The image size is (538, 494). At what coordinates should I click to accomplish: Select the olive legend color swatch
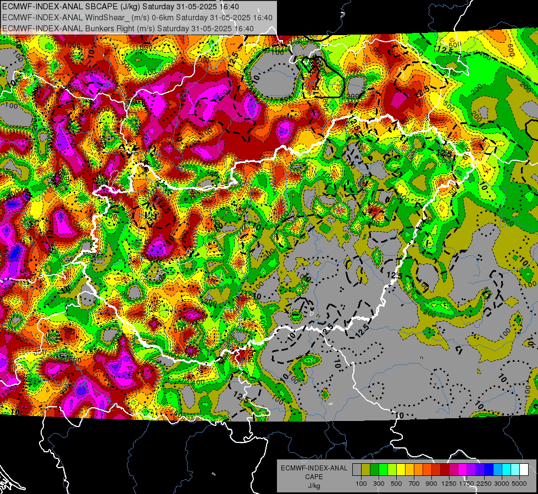click(366, 469)
